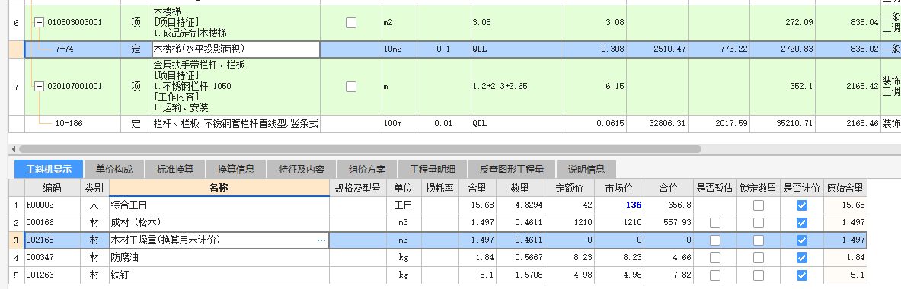Toggle 锁定数量 for the 防腐油 row
Image resolution: width=901 pixels, height=289 pixels.
[x=759, y=258]
